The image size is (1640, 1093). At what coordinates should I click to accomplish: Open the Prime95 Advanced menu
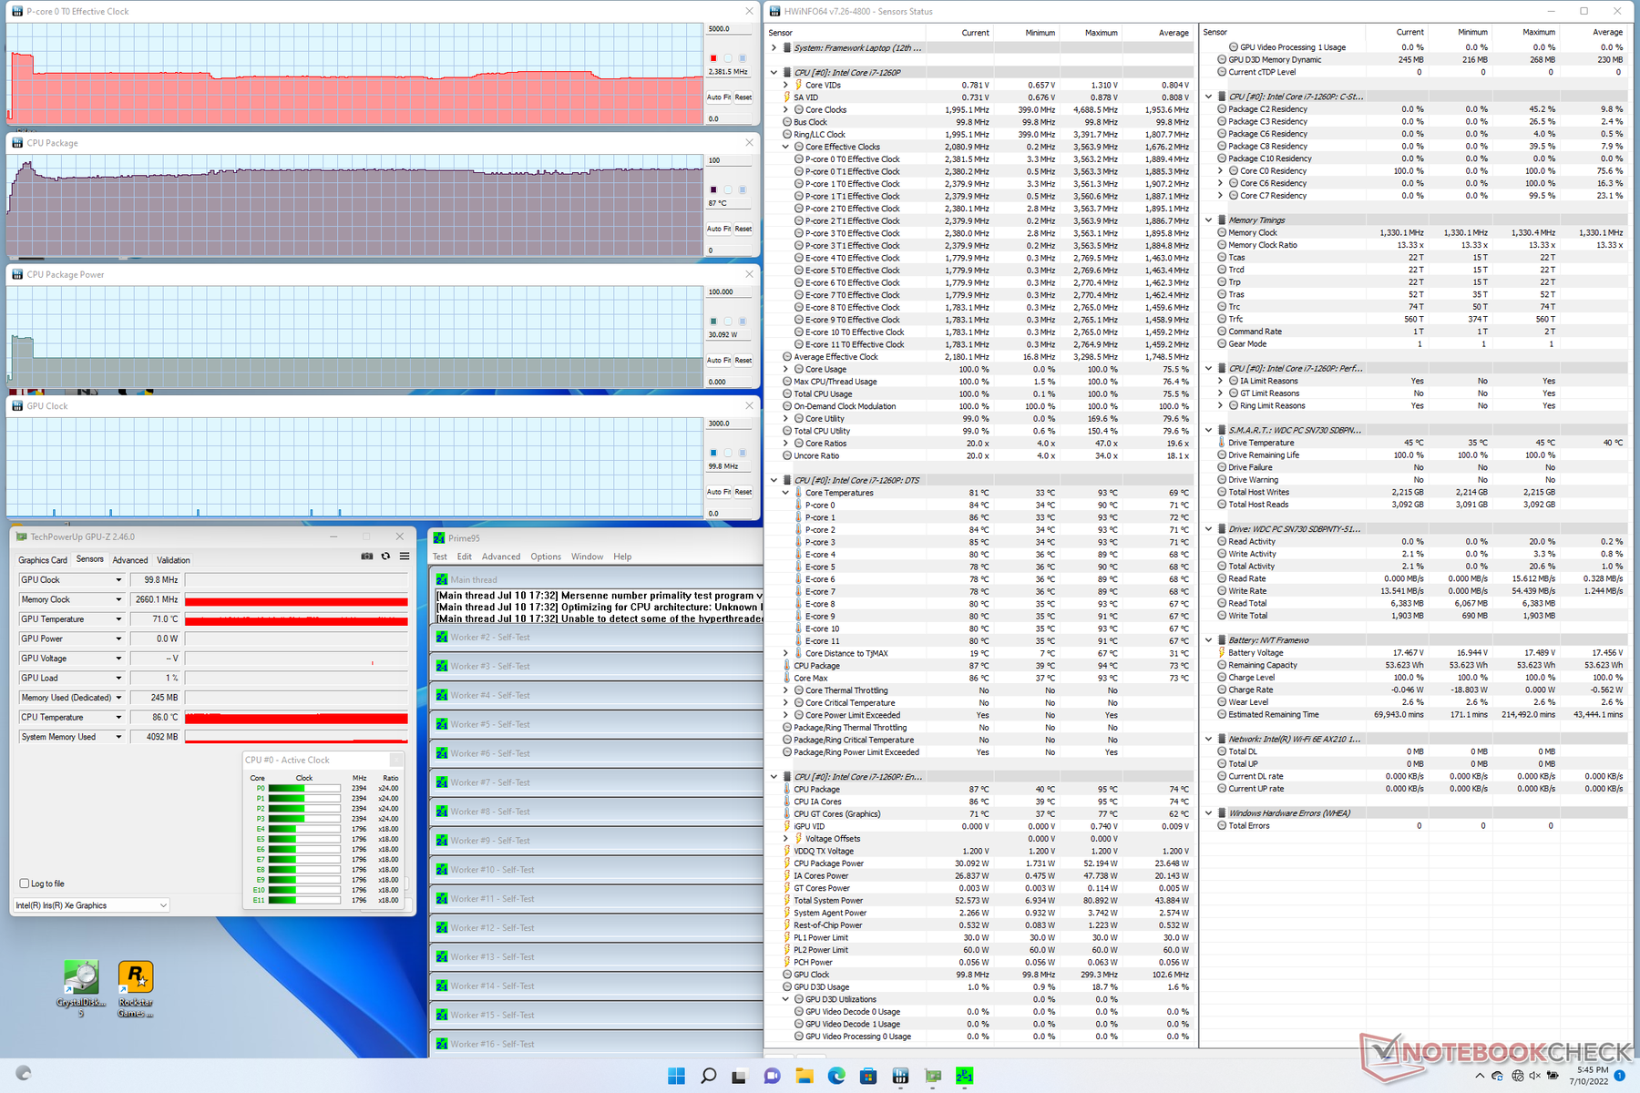tap(501, 557)
